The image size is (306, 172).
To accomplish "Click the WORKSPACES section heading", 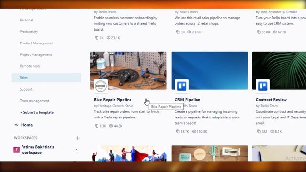I will 26,138.
